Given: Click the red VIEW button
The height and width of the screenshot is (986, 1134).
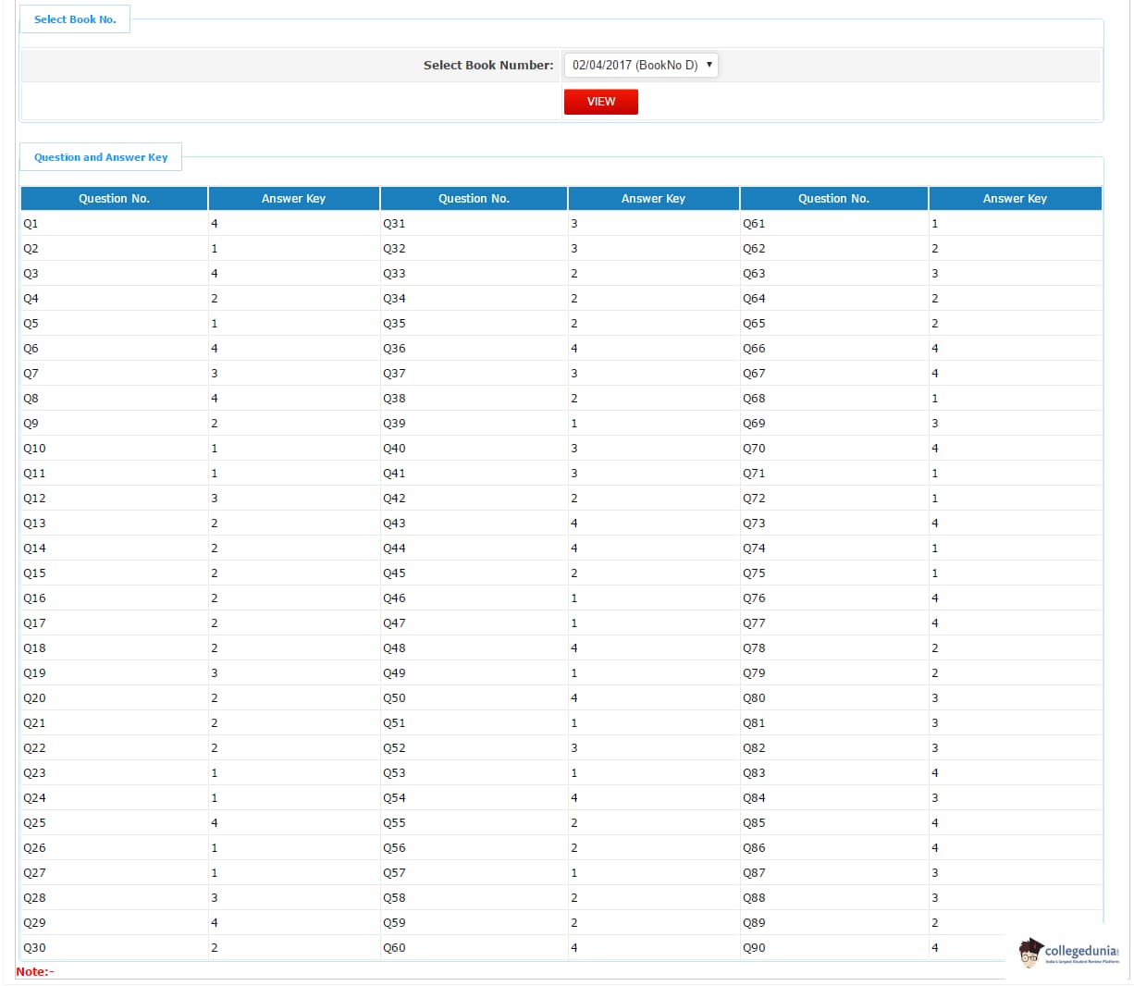Looking at the screenshot, I should coord(600,102).
